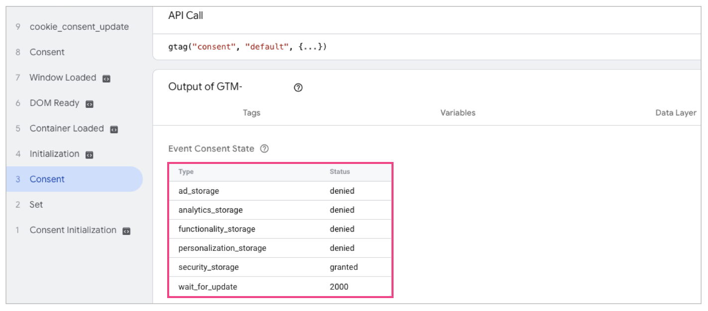Select the cookie_consent_update event
This screenshot has height=311, width=708.
(x=79, y=27)
